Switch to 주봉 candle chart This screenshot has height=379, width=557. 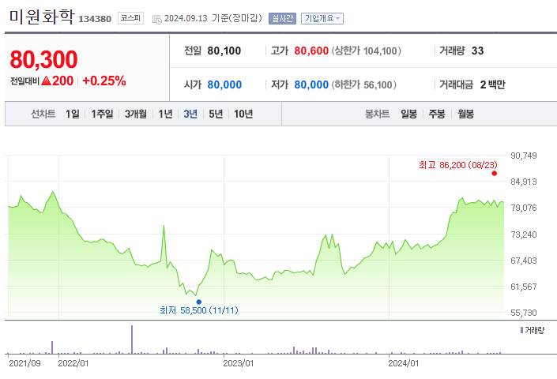[437, 114]
